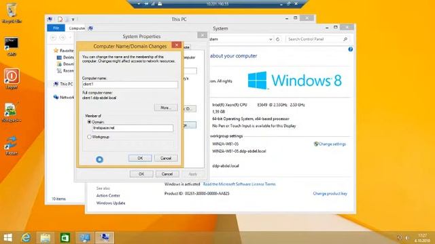The height and width of the screenshot is (244, 435).
Task: Click the More... button
Action: coord(166,107)
